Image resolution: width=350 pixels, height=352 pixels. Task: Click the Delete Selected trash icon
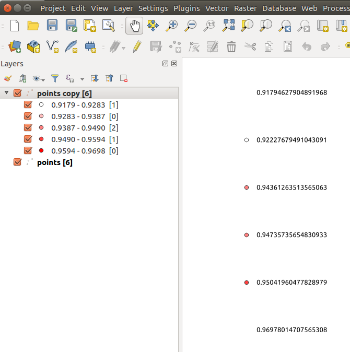point(231,46)
